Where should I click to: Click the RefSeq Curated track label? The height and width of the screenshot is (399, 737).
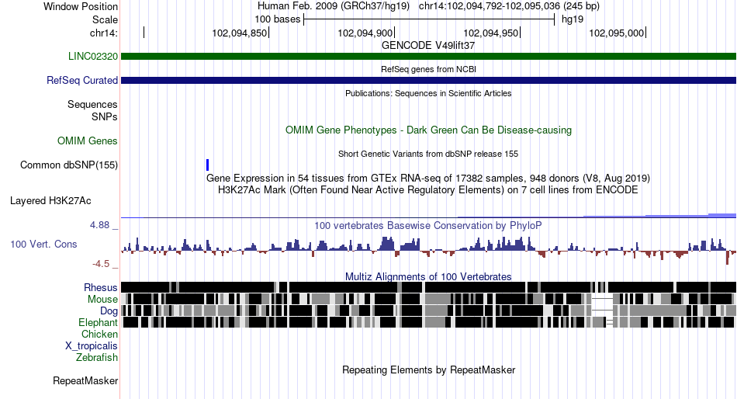coord(82,81)
